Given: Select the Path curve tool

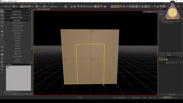Looking at the screenshot, I should coord(2,39).
